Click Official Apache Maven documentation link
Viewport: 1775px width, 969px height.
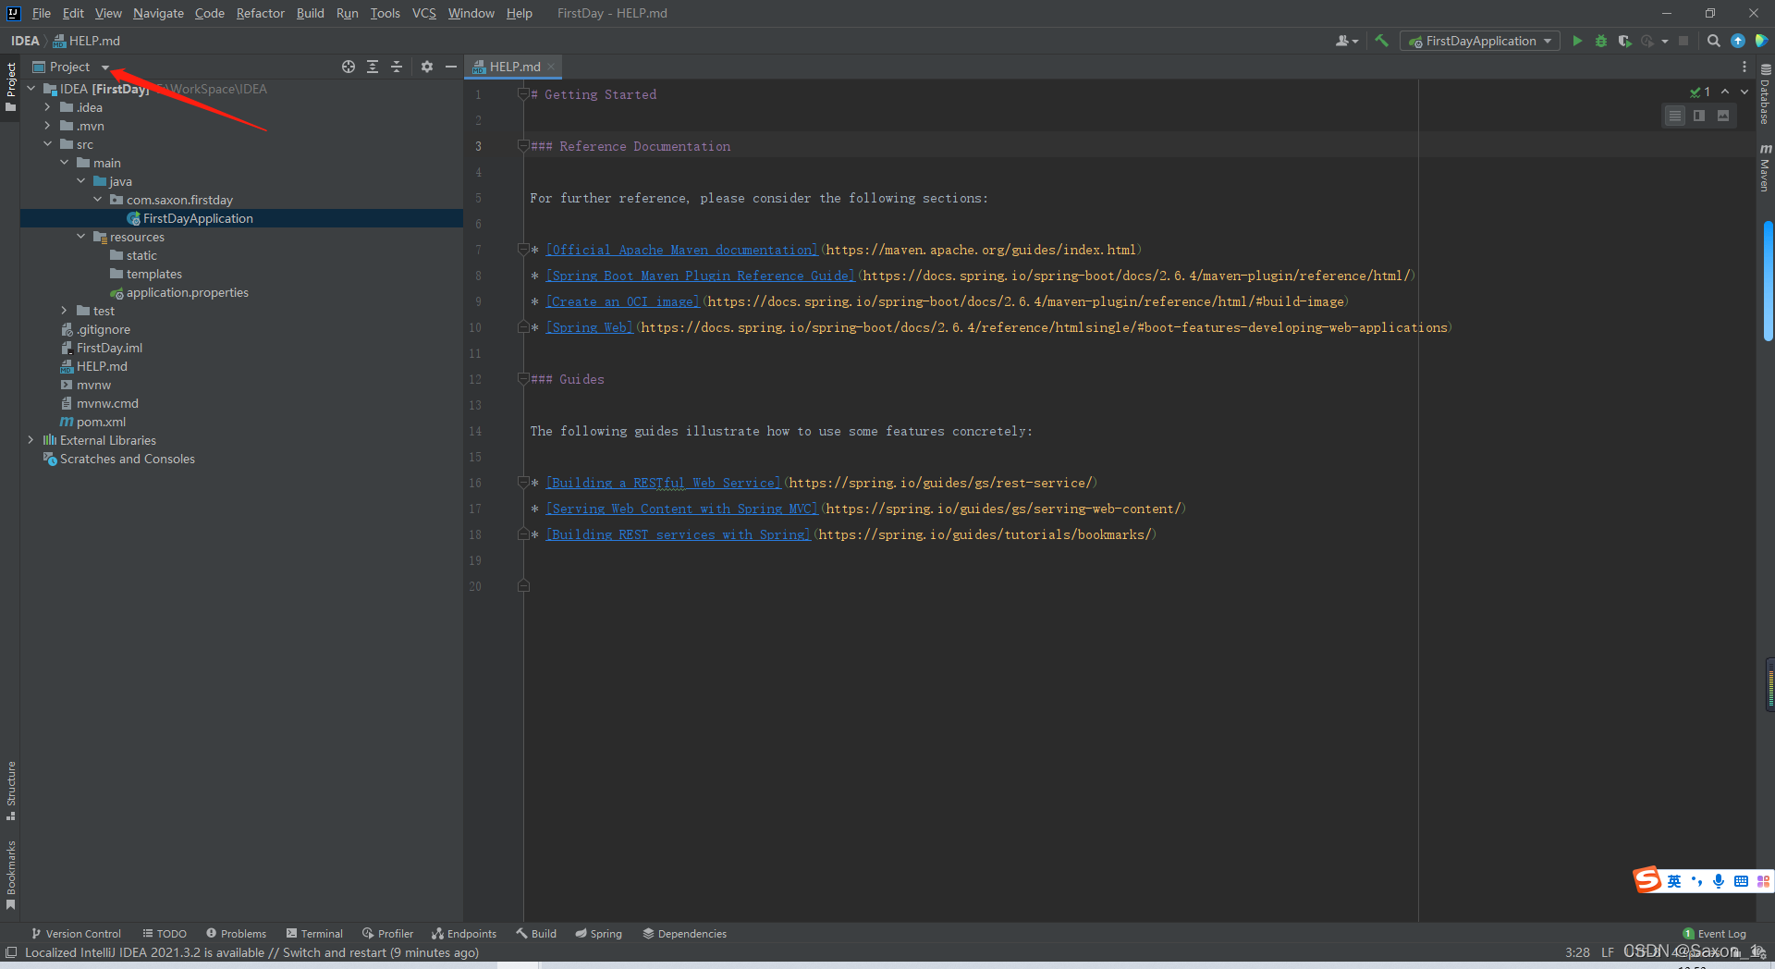tap(681, 250)
